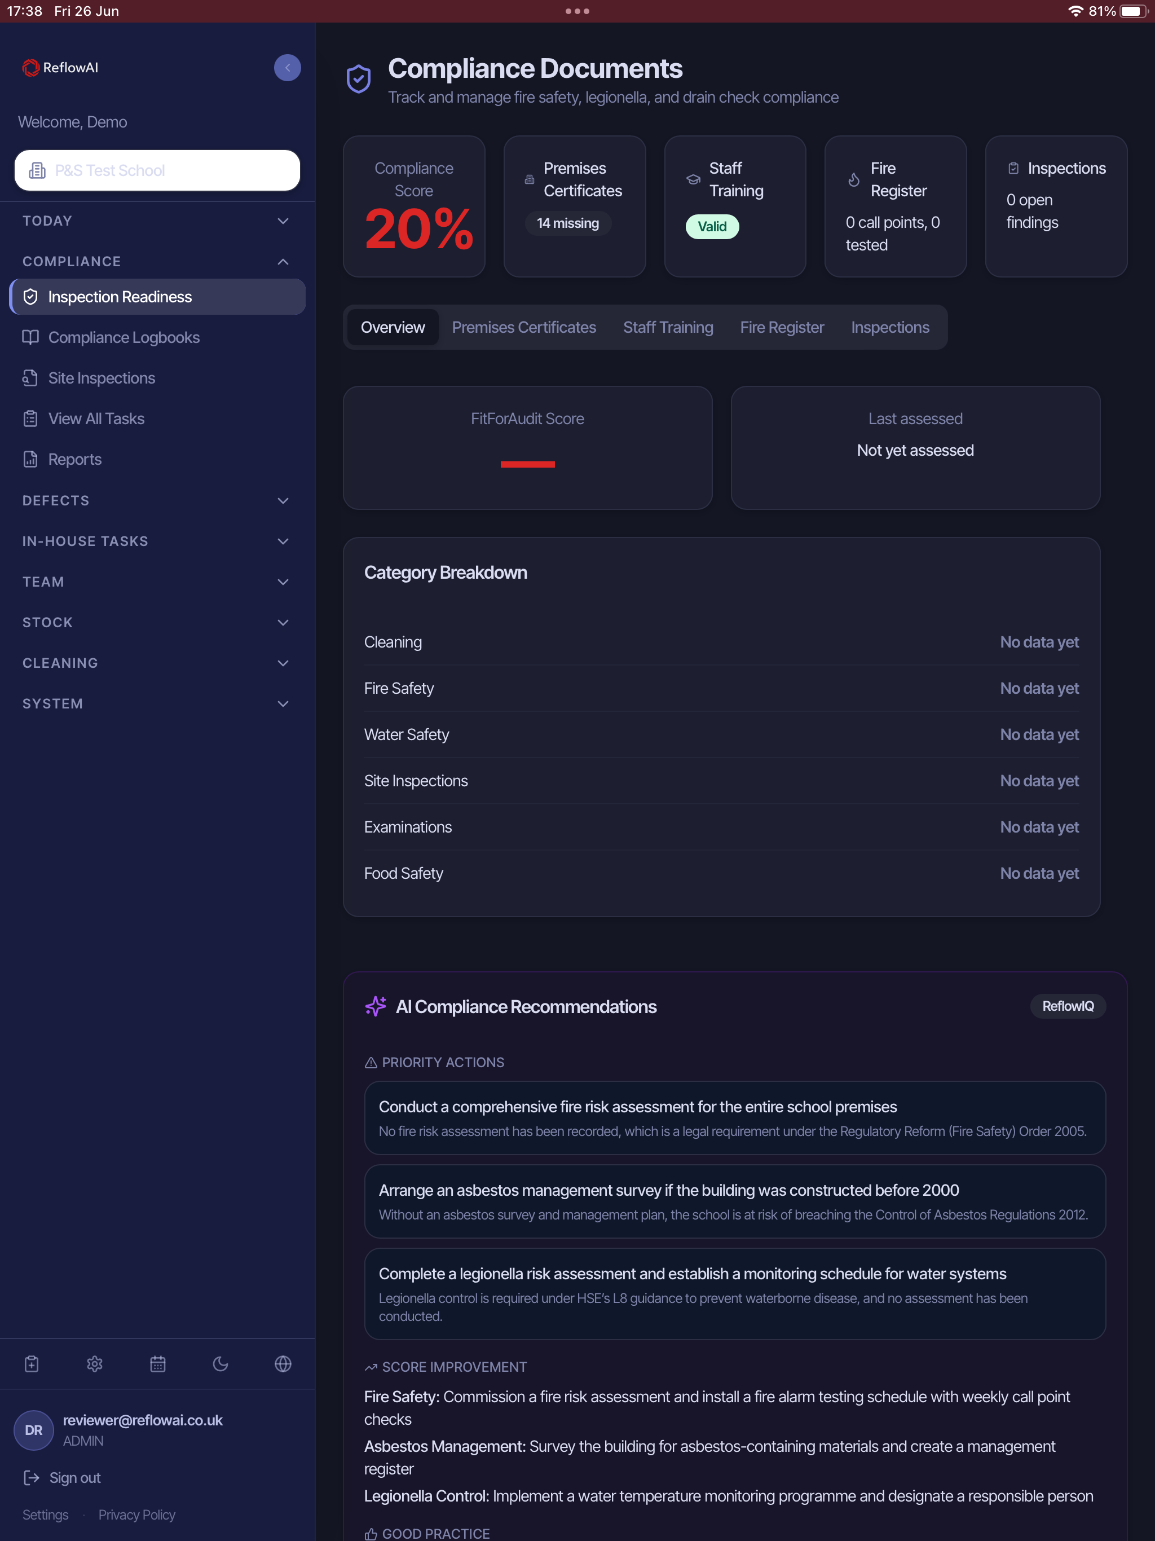This screenshot has width=1155, height=1541.
Task: Click the red FitForAudit score bar
Action: pyautogui.click(x=527, y=464)
